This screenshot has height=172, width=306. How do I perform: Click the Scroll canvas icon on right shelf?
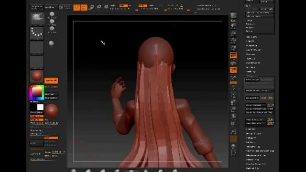[x=233, y=26]
